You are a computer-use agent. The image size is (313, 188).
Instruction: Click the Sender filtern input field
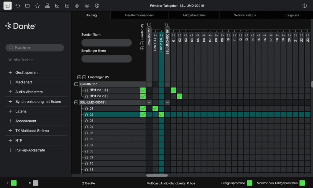click(106, 43)
